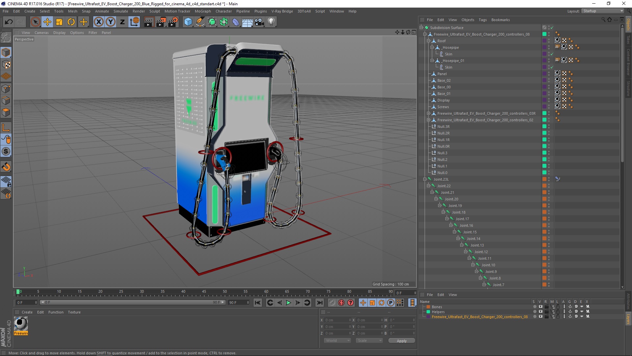Screen dimensions: 632x356
Task: Open the Scale mode dropdown
Action: [x=369, y=341]
